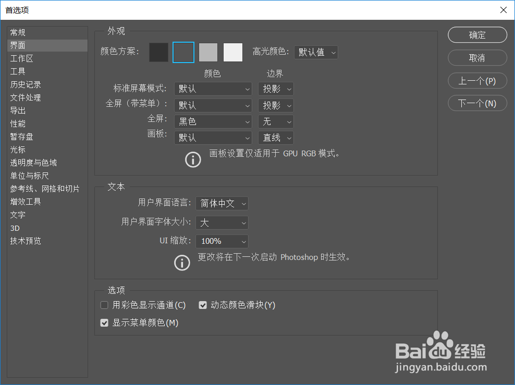Viewport: 515px width, 385px height.
Task: Select 增效工具 in the sidebar
Action: (47, 202)
